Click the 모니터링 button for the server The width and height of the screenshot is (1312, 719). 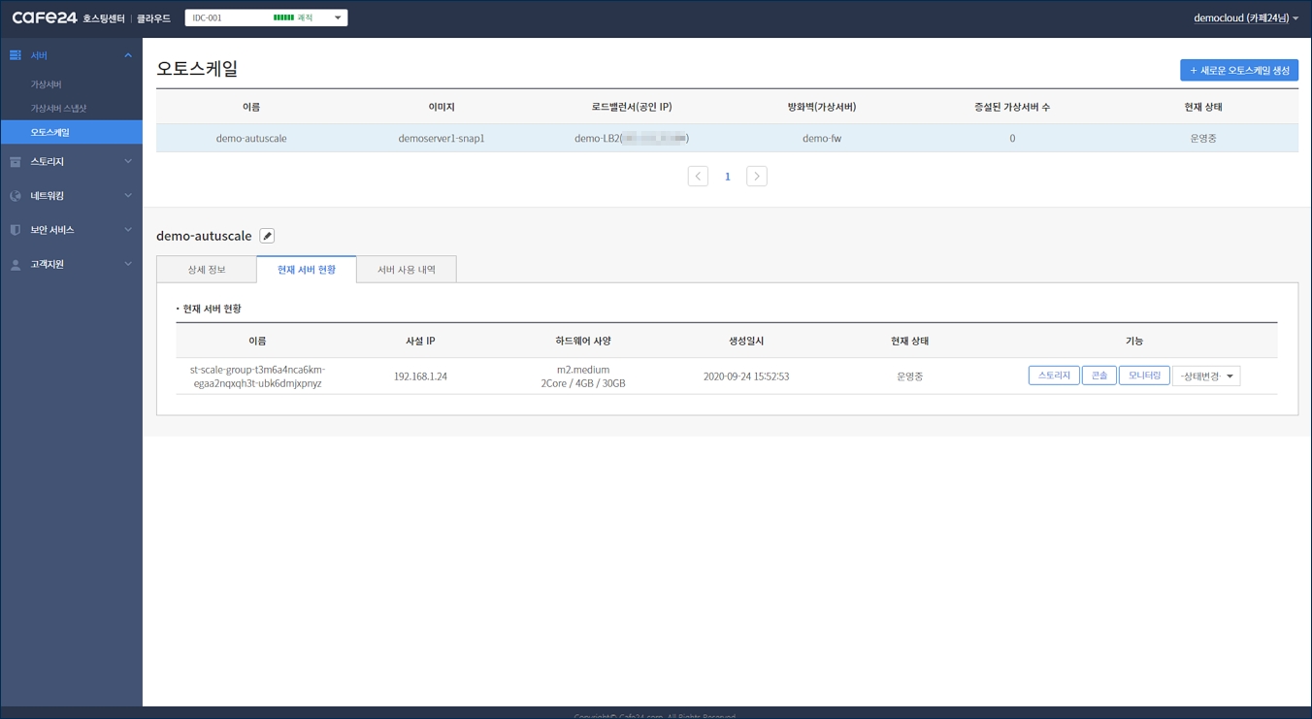click(x=1143, y=376)
